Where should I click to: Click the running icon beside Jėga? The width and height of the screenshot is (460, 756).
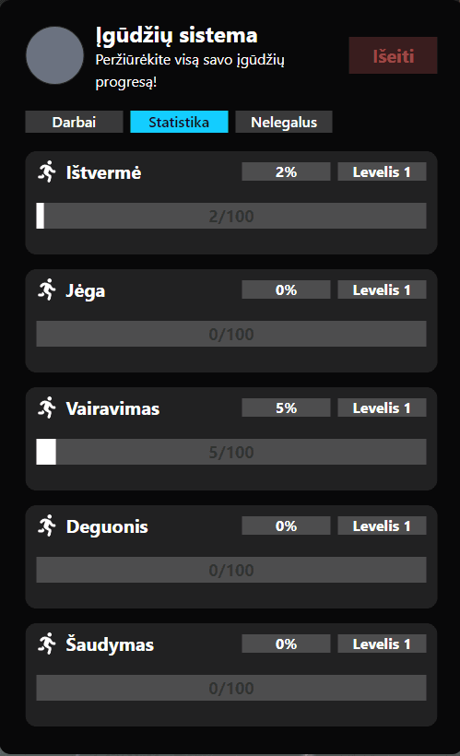[x=47, y=289]
